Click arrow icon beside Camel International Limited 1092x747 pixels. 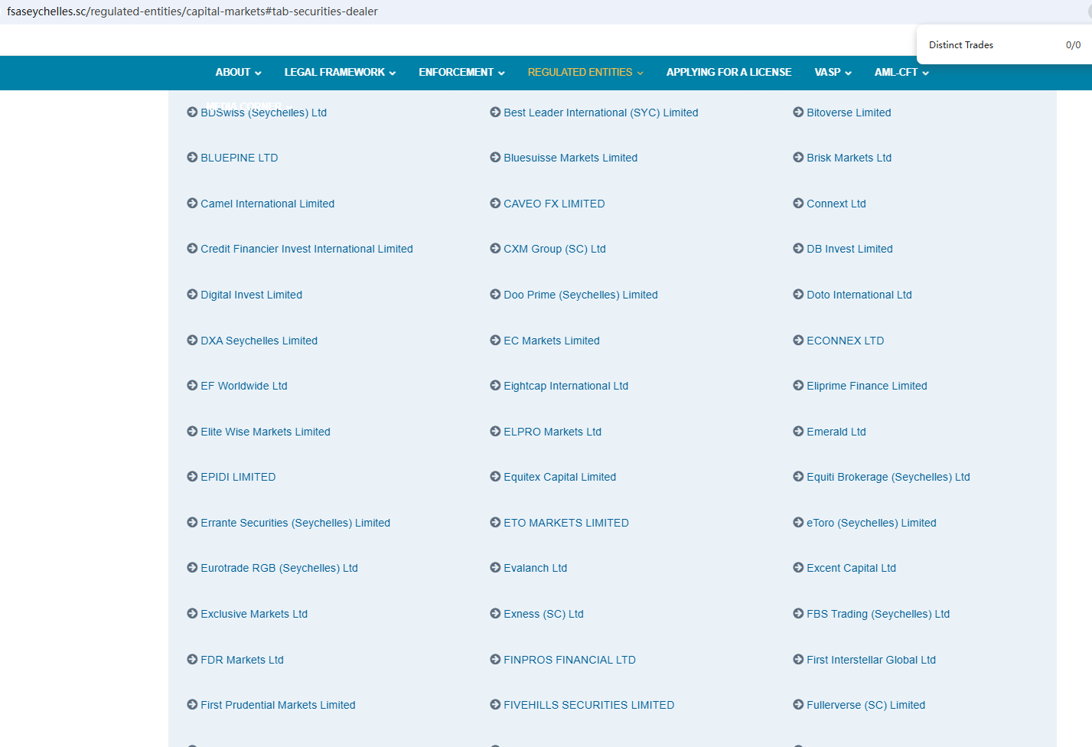point(192,204)
